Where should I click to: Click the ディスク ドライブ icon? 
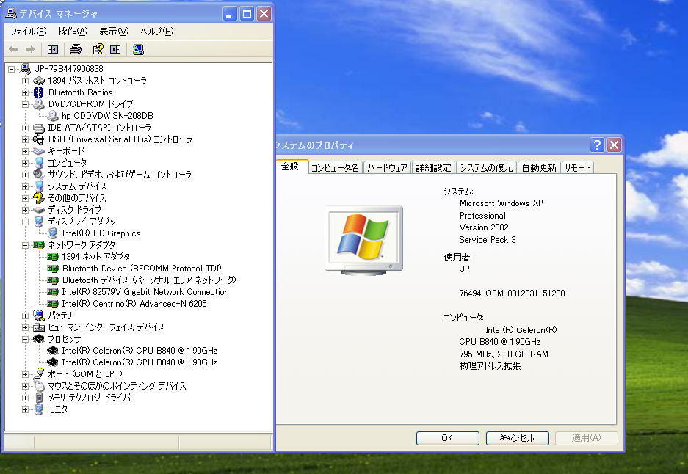(x=39, y=210)
